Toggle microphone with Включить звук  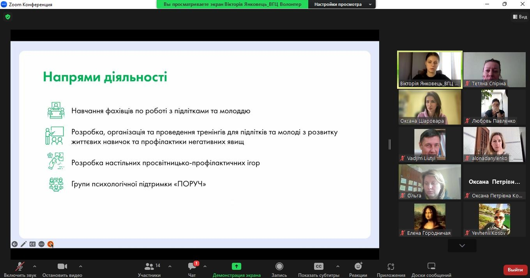pos(20,269)
